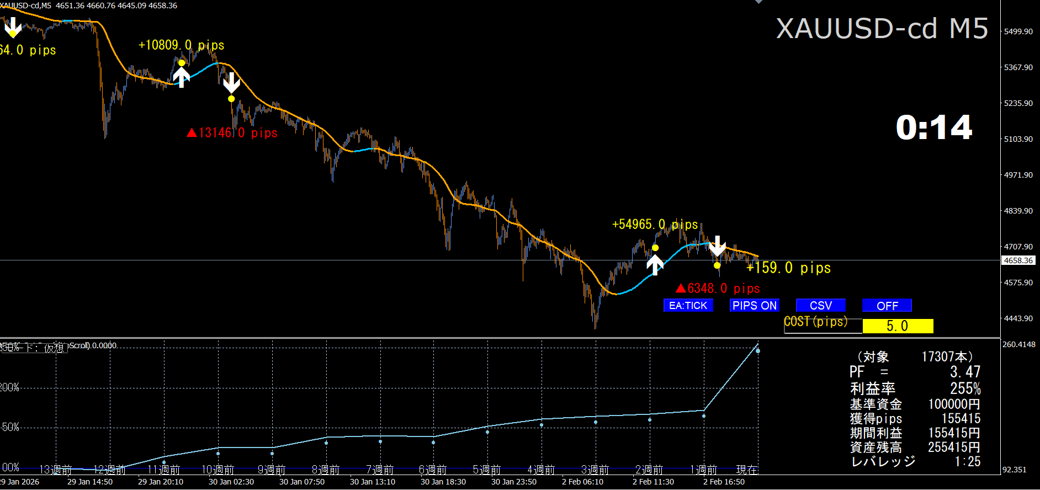Click the white up arrow near +10809.0 pips

pos(181,77)
